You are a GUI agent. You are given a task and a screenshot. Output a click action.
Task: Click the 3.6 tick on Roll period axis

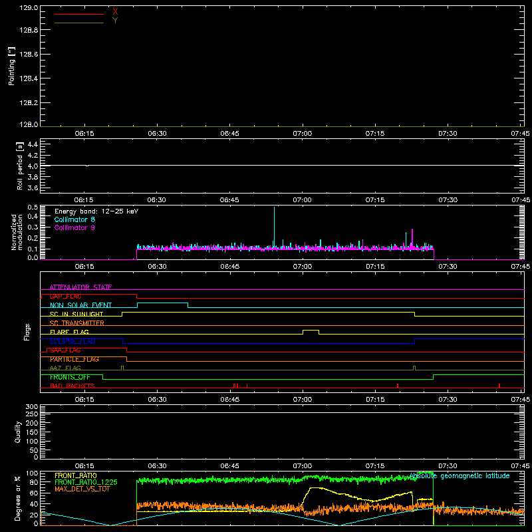coord(33,188)
